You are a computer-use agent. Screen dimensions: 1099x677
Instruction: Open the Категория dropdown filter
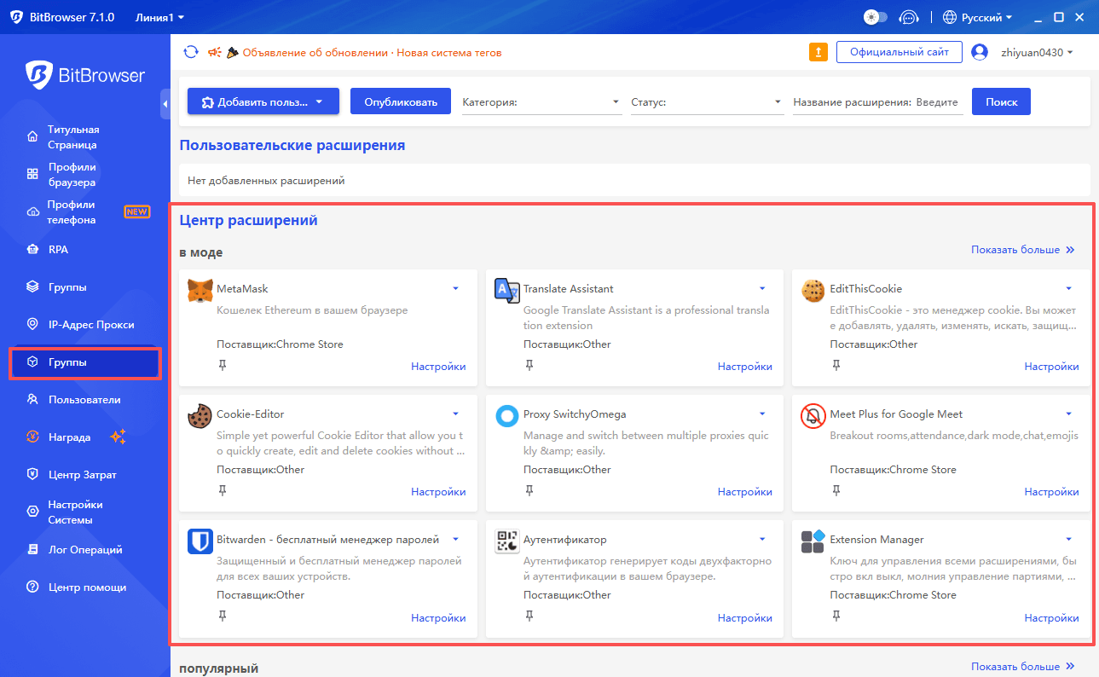point(541,101)
